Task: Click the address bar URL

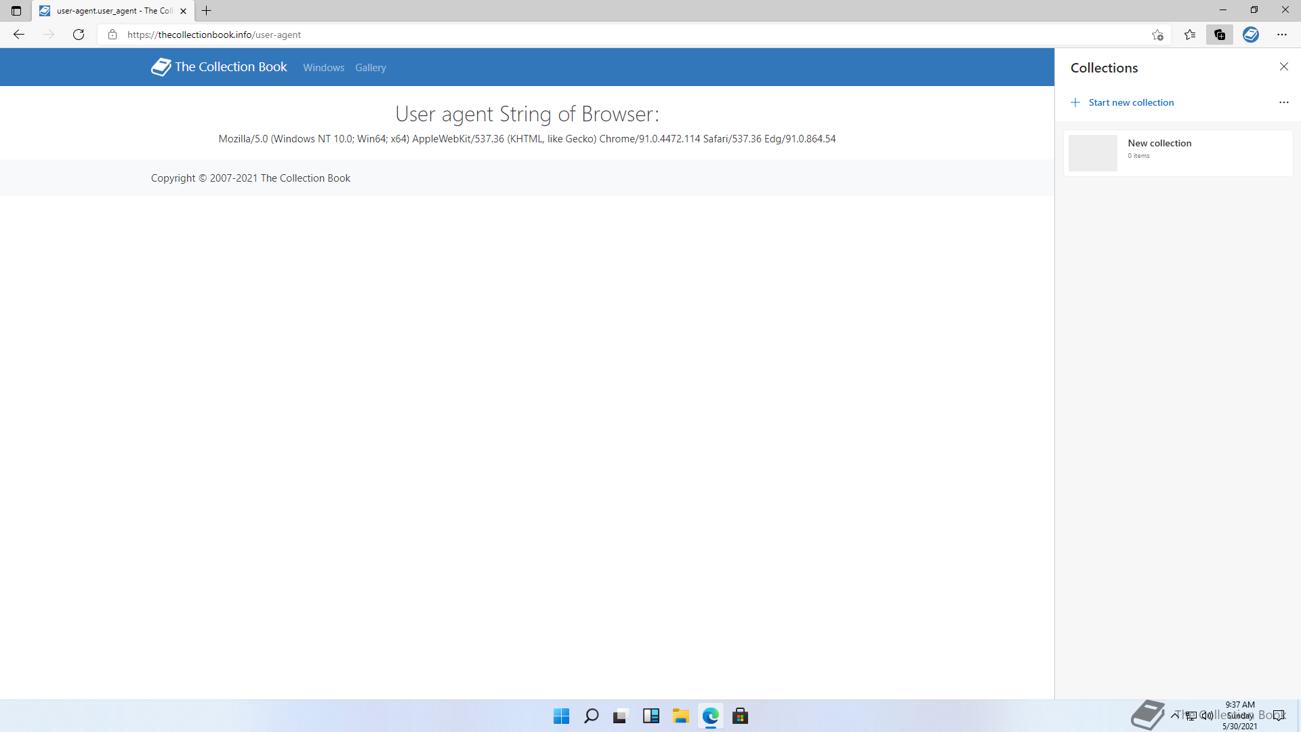Action: click(214, 35)
